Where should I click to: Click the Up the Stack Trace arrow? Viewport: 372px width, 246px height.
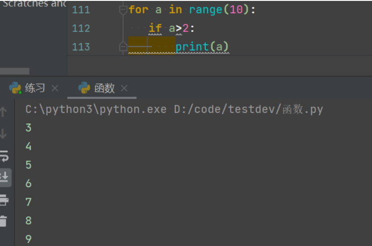pyautogui.click(x=4, y=112)
